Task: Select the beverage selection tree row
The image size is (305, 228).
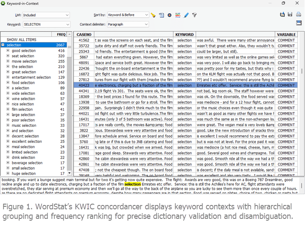Action: [x=34, y=163]
